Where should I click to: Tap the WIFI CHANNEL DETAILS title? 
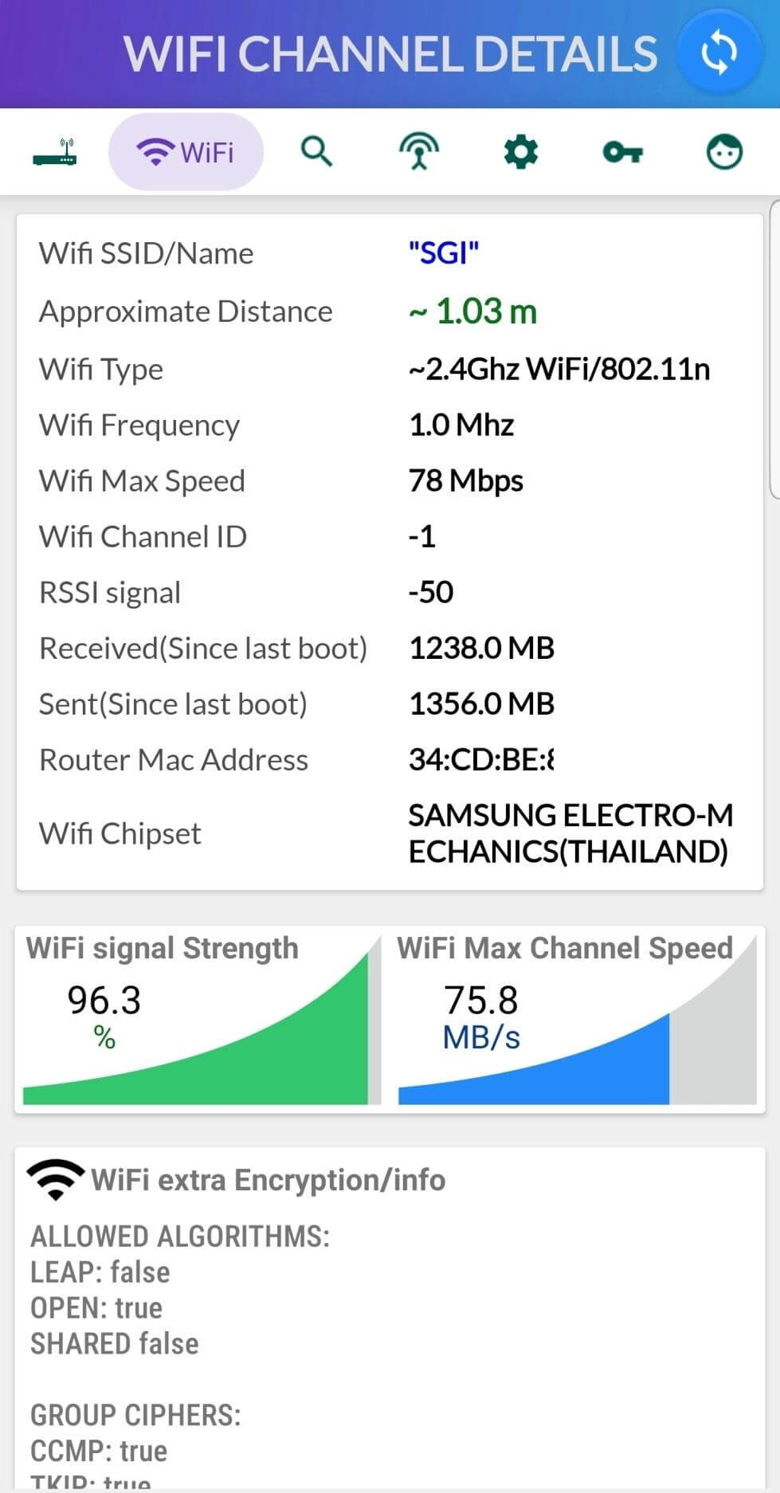click(390, 54)
